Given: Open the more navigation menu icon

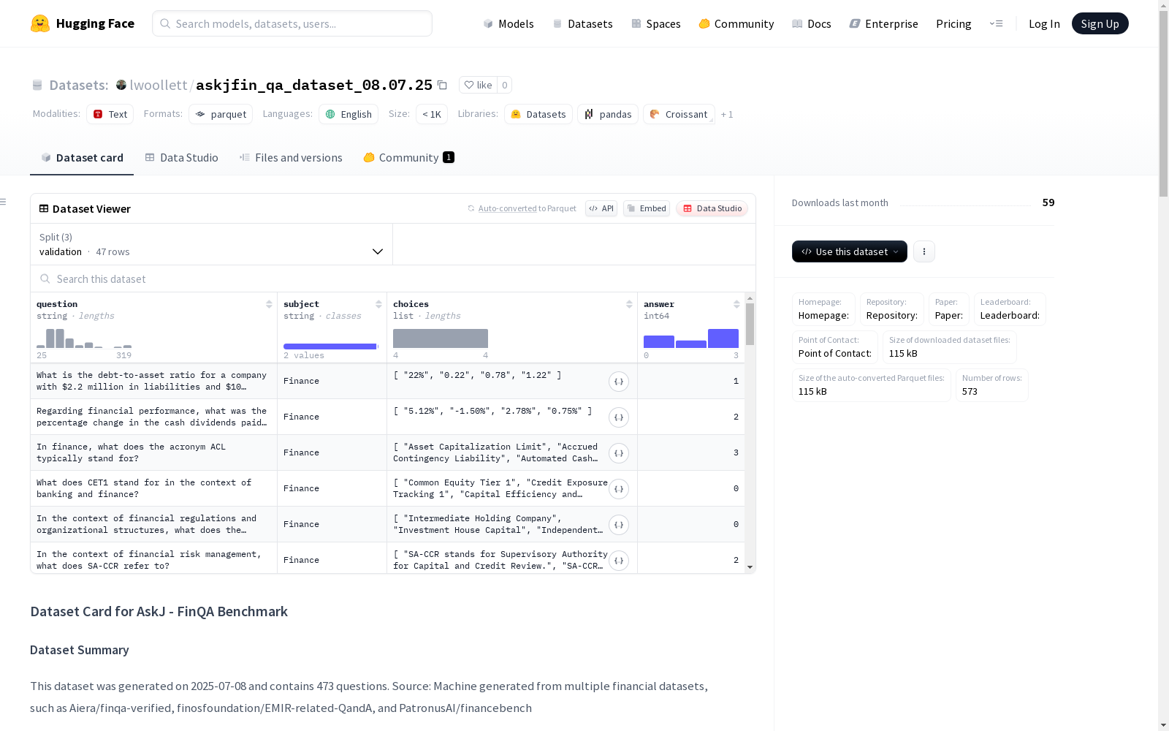Looking at the screenshot, I should click(x=996, y=23).
